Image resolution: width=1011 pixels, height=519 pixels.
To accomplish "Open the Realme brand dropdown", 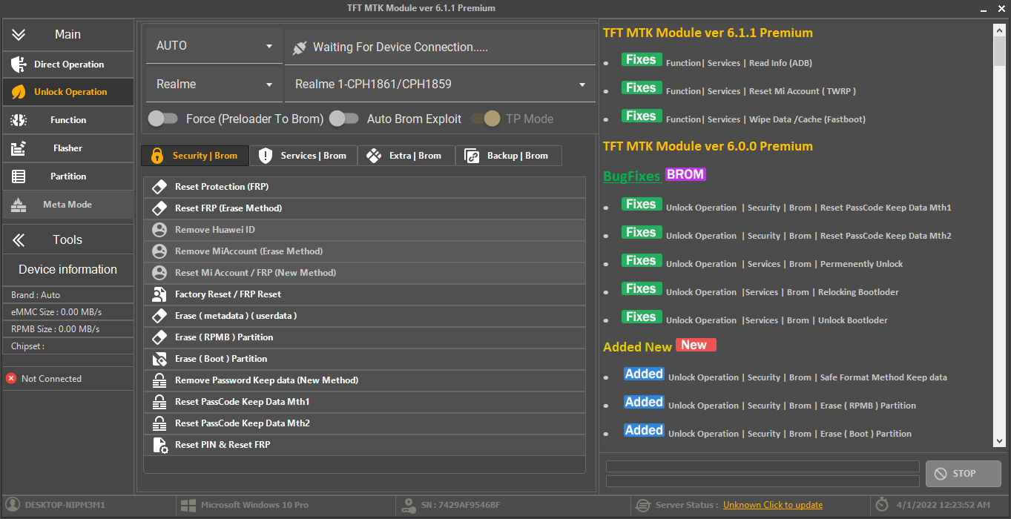I will [213, 84].
